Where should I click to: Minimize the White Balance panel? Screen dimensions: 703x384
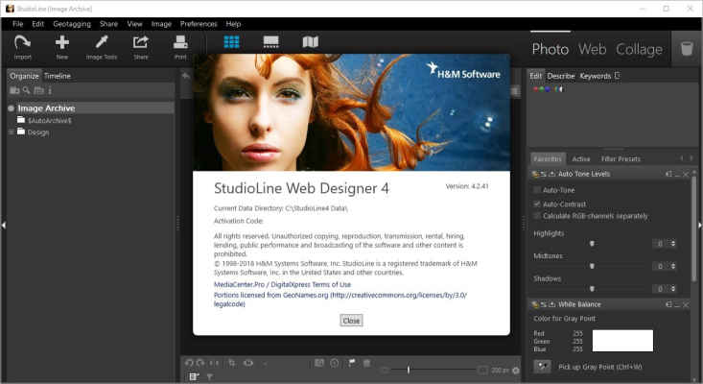(677, 304)
